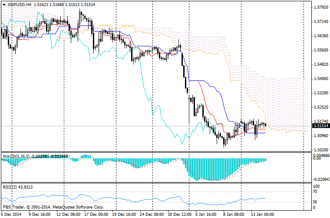Click the 1.50200 price axis label
The width and height of the screenshot is (330, 218).
pyautogui.click(x=321, y=150)
